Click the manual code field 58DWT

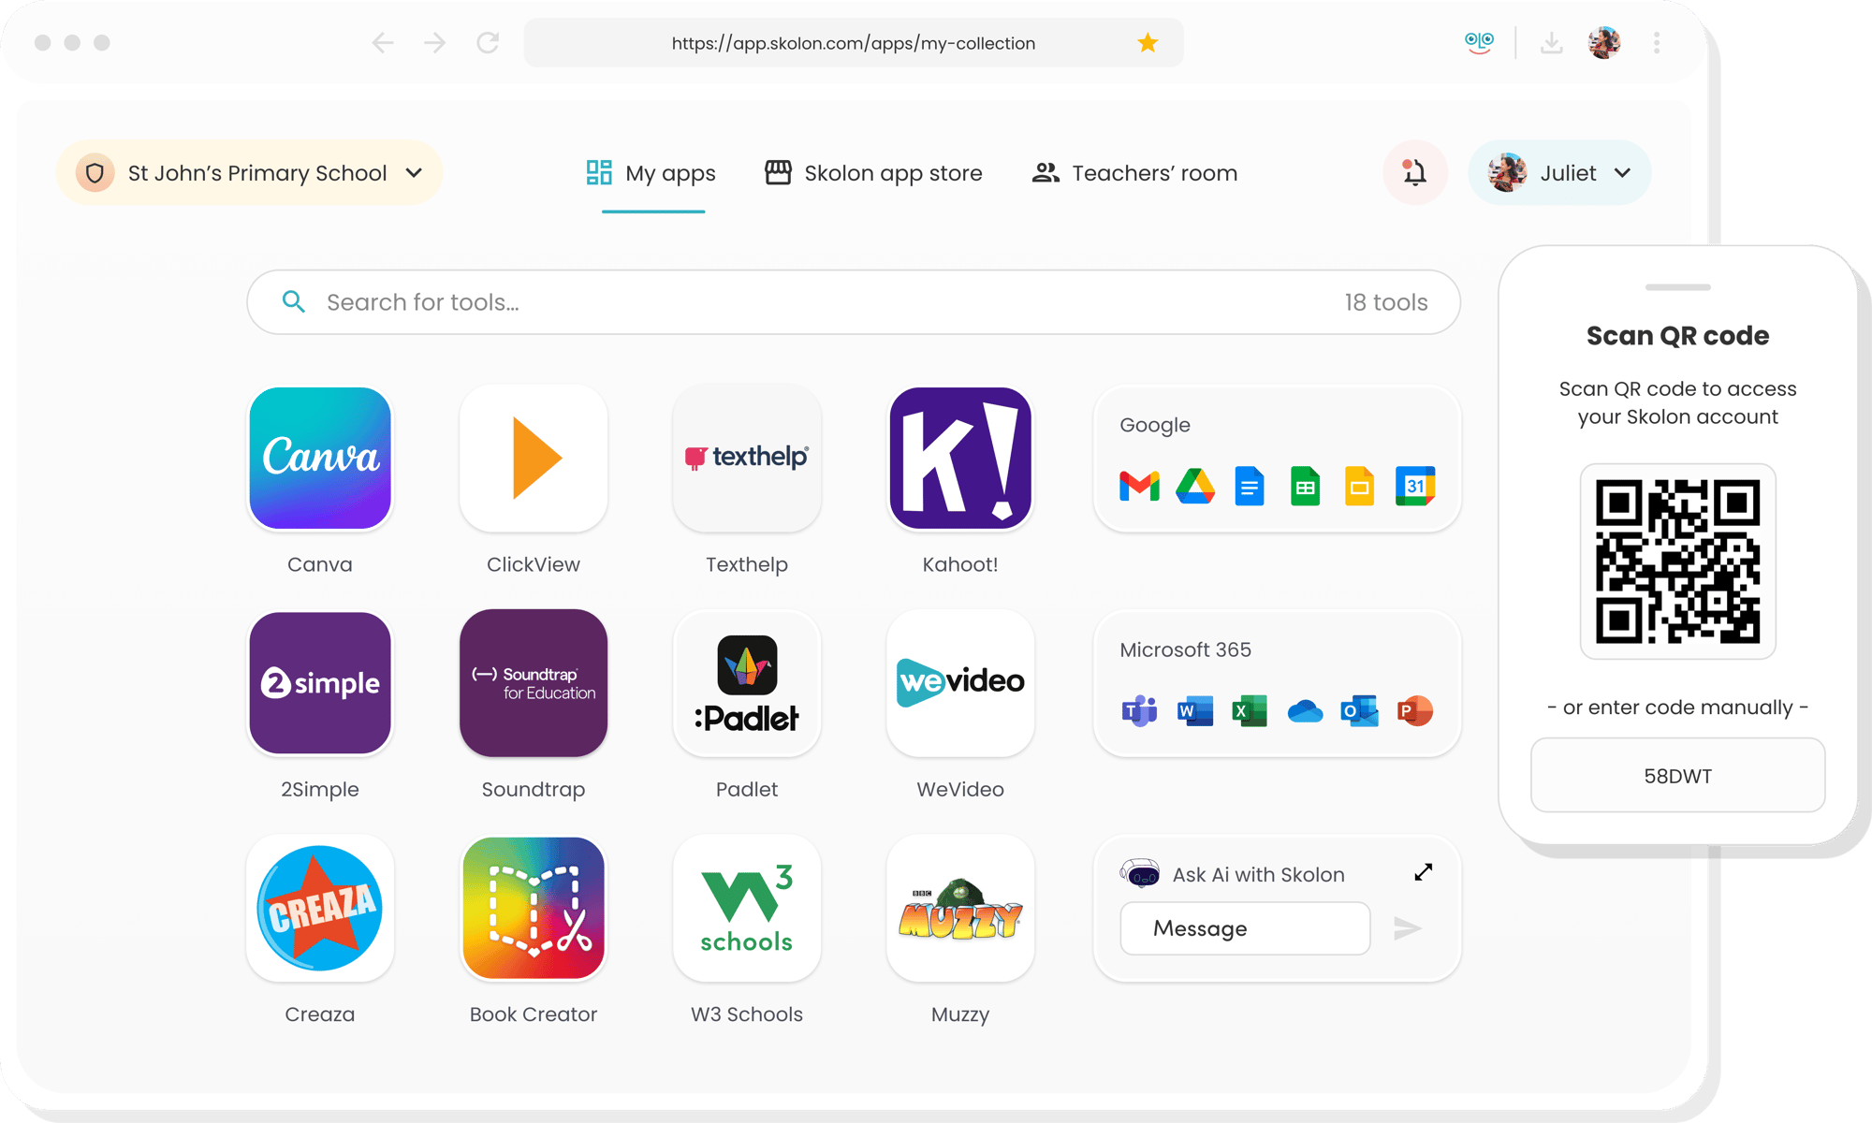[x=1677, y=775]
